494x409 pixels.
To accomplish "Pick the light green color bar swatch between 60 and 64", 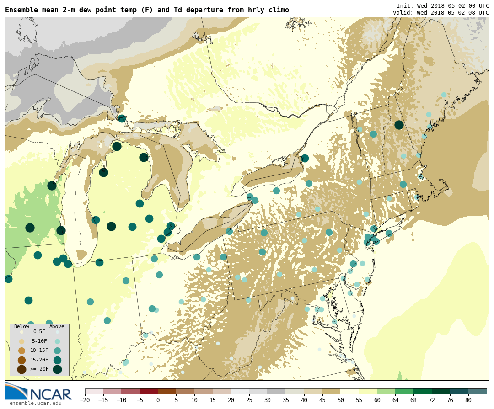I will (x=386, y=392).
